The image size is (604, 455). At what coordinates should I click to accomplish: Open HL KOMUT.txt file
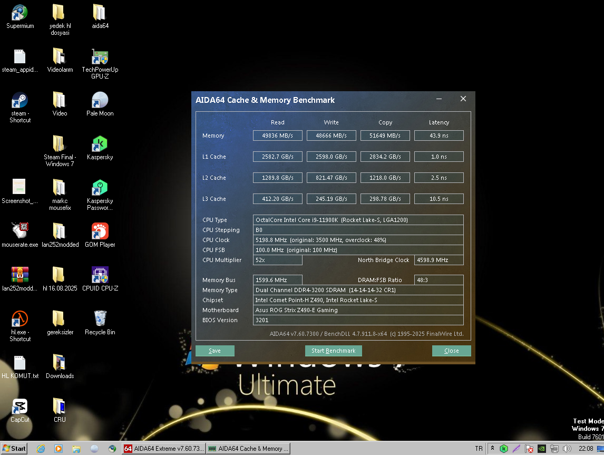pos(20,367)
